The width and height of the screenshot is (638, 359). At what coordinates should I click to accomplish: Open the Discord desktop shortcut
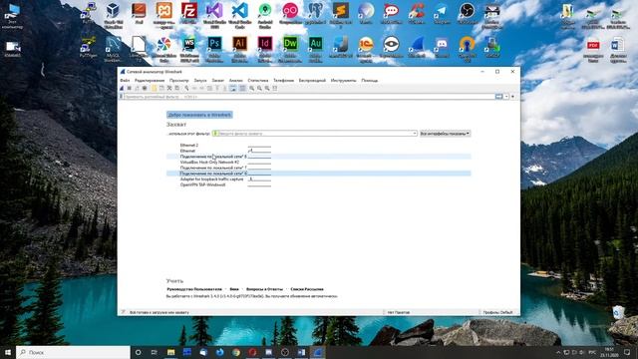point(442,47)
